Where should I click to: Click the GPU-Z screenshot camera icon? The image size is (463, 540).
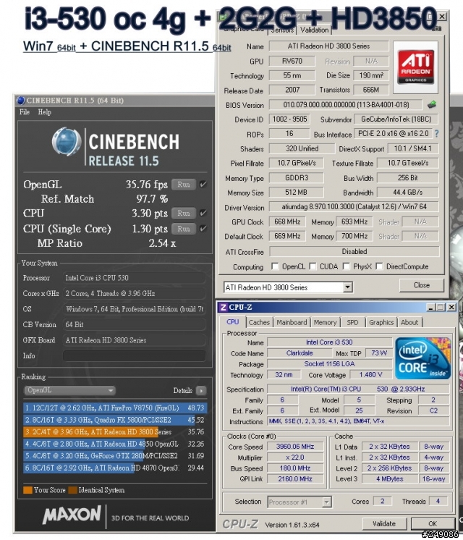(436, 29)
